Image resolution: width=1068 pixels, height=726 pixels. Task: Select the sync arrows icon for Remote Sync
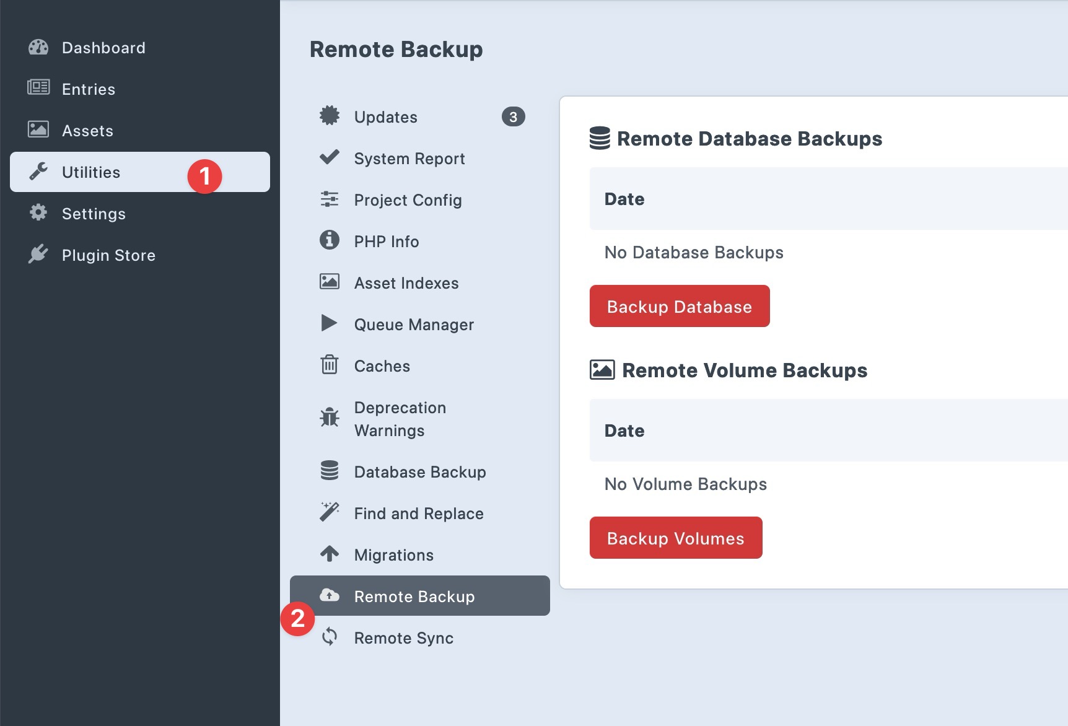[329, 637]
